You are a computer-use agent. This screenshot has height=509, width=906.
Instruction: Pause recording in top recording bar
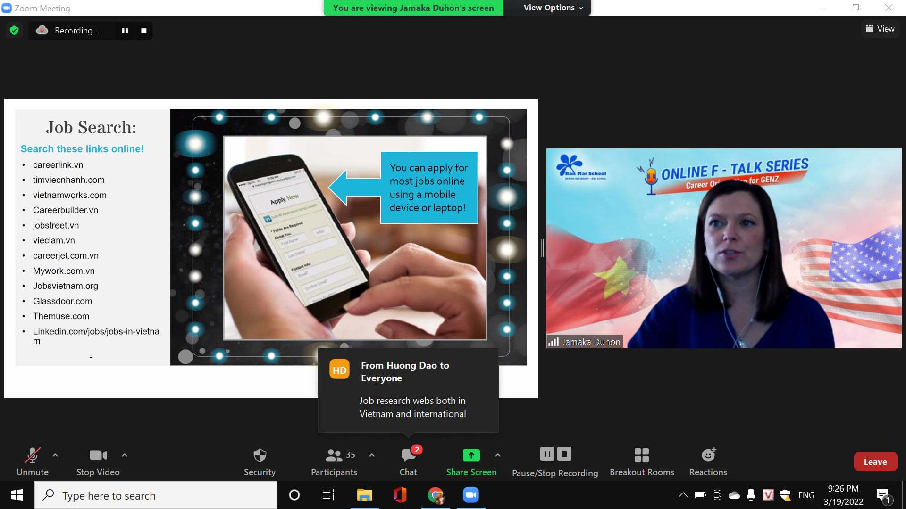[125, 31]
